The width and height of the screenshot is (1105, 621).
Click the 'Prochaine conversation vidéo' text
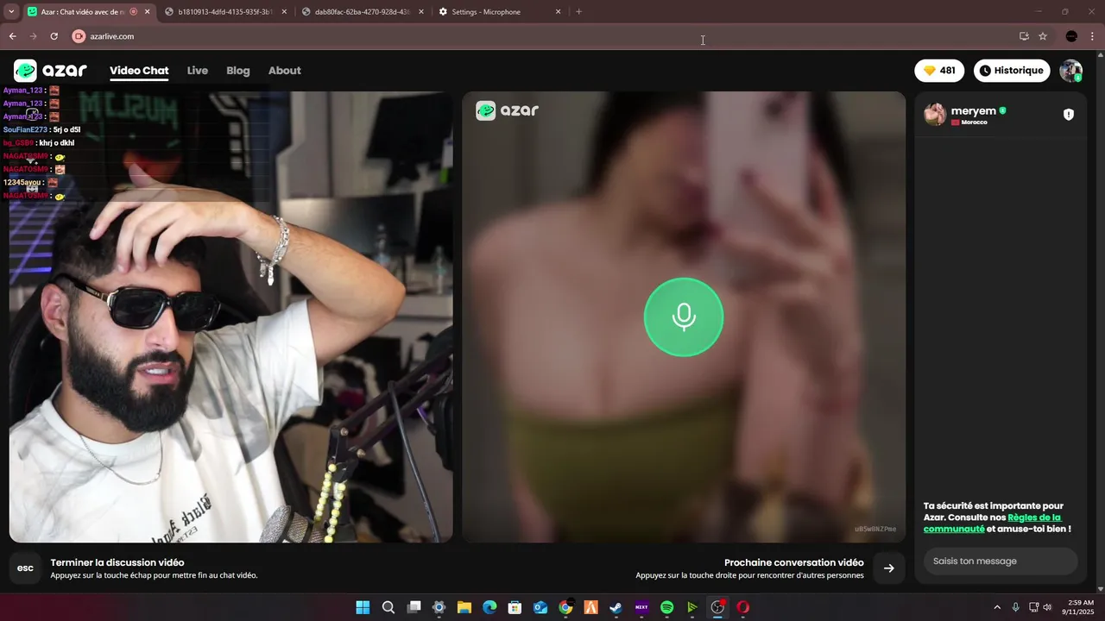coord(794,562)
